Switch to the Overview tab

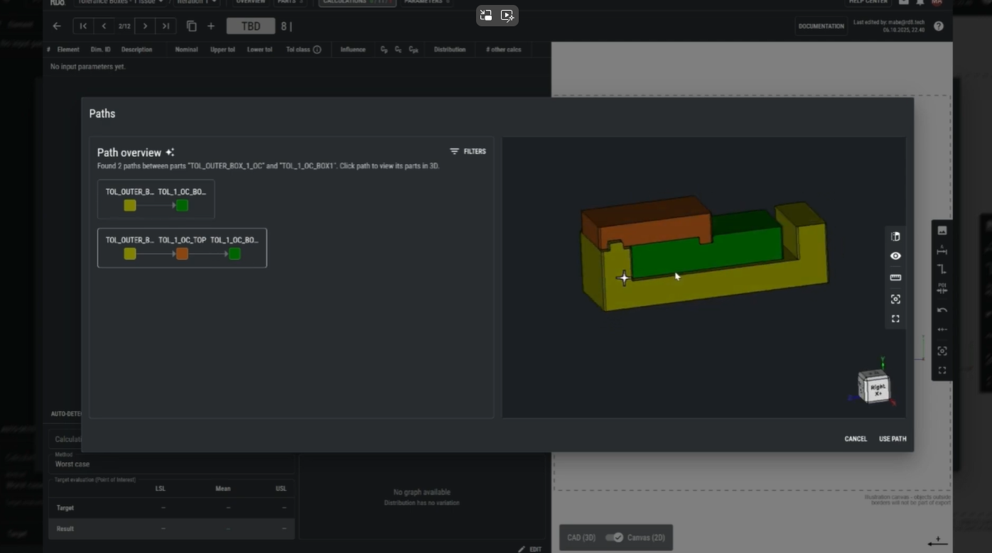pyautogui.click(x=250, y=2)
